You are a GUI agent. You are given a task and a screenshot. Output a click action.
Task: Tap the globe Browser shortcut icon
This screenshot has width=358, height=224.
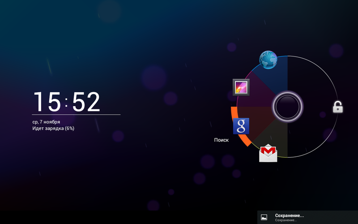(268, 60)
